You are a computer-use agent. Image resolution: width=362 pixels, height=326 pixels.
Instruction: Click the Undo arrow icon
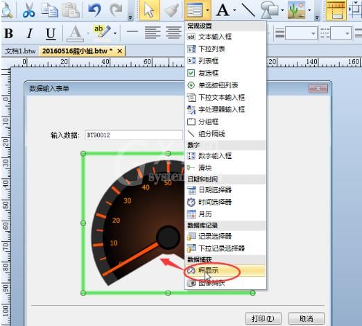94,10
